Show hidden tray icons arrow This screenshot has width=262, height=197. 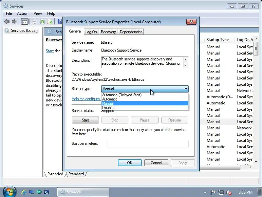pos(205,192)
